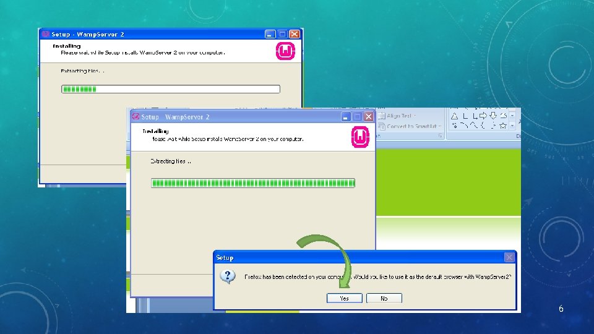594x334 pixels.
Task: Close the Setup question dialog
Action: tap(509, 257)
